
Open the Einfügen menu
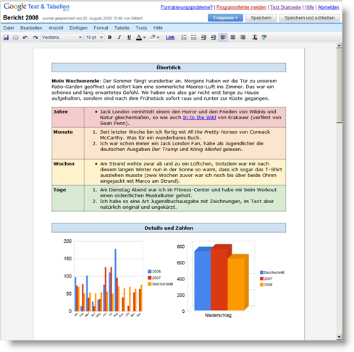coord(78,28)
